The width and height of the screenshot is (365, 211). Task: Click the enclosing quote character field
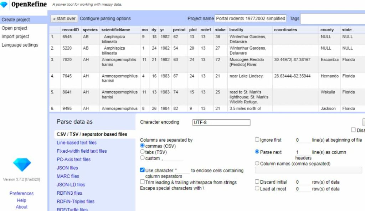(182, 171)
